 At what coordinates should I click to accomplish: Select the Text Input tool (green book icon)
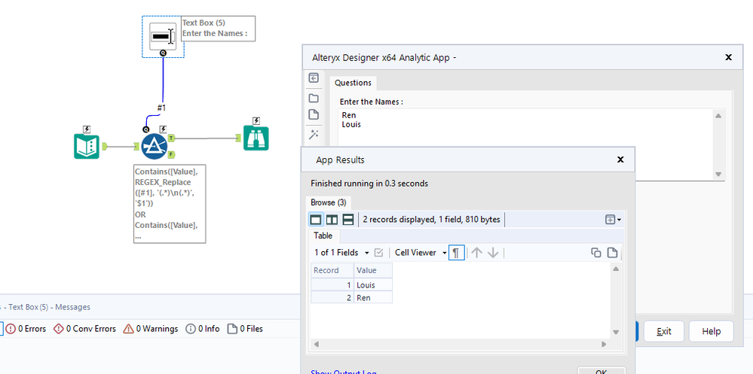click(87, 146)
